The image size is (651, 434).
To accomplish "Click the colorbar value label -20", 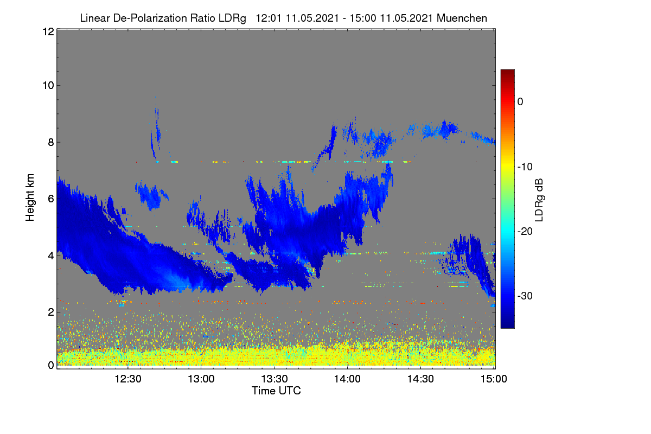I will pos(525,231).
